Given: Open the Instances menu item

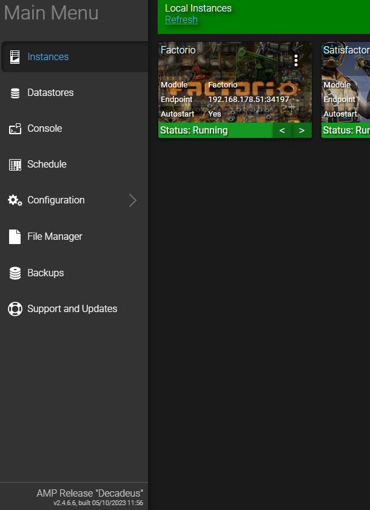Looking at the screenshot, I should [x=75, y=56].
